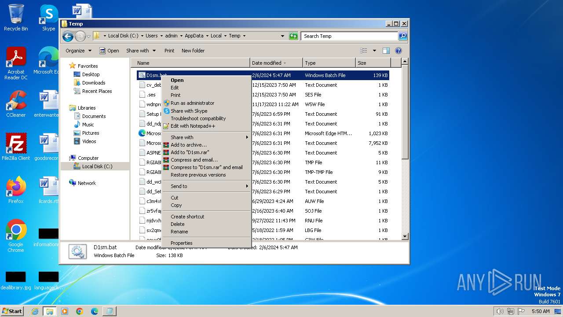Viewport: 563px width, 317px height.
Task: Select Documents under Libraries
Action: (x=94, y=116)
